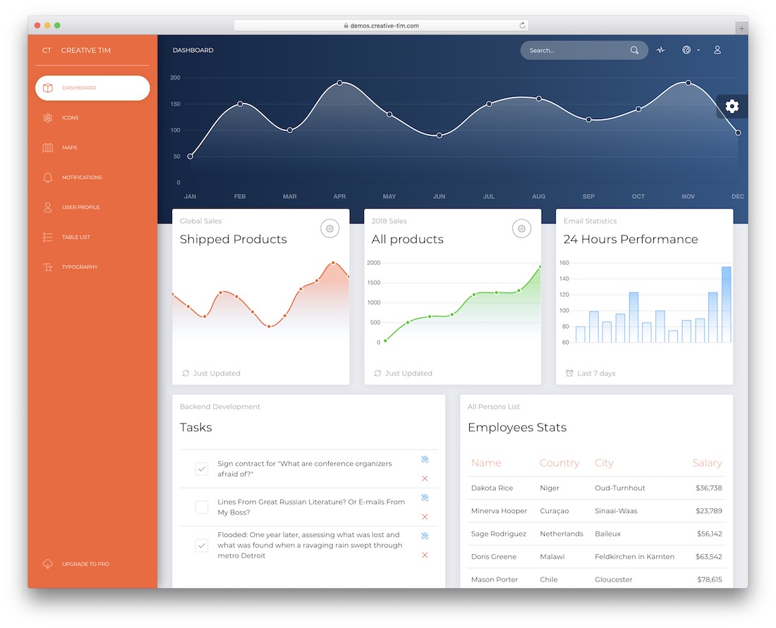Uncheck the "Flooded: One year later" checkbox
This screenshot has width=776, height=628.
coord(202,546)
